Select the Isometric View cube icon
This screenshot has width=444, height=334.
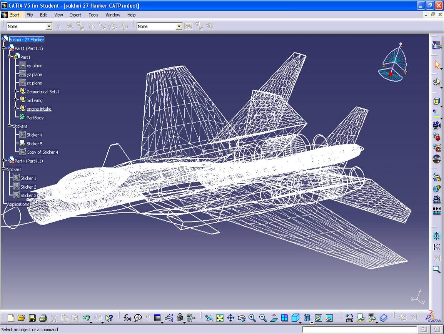pyautogui.click(x=295, y=318)
